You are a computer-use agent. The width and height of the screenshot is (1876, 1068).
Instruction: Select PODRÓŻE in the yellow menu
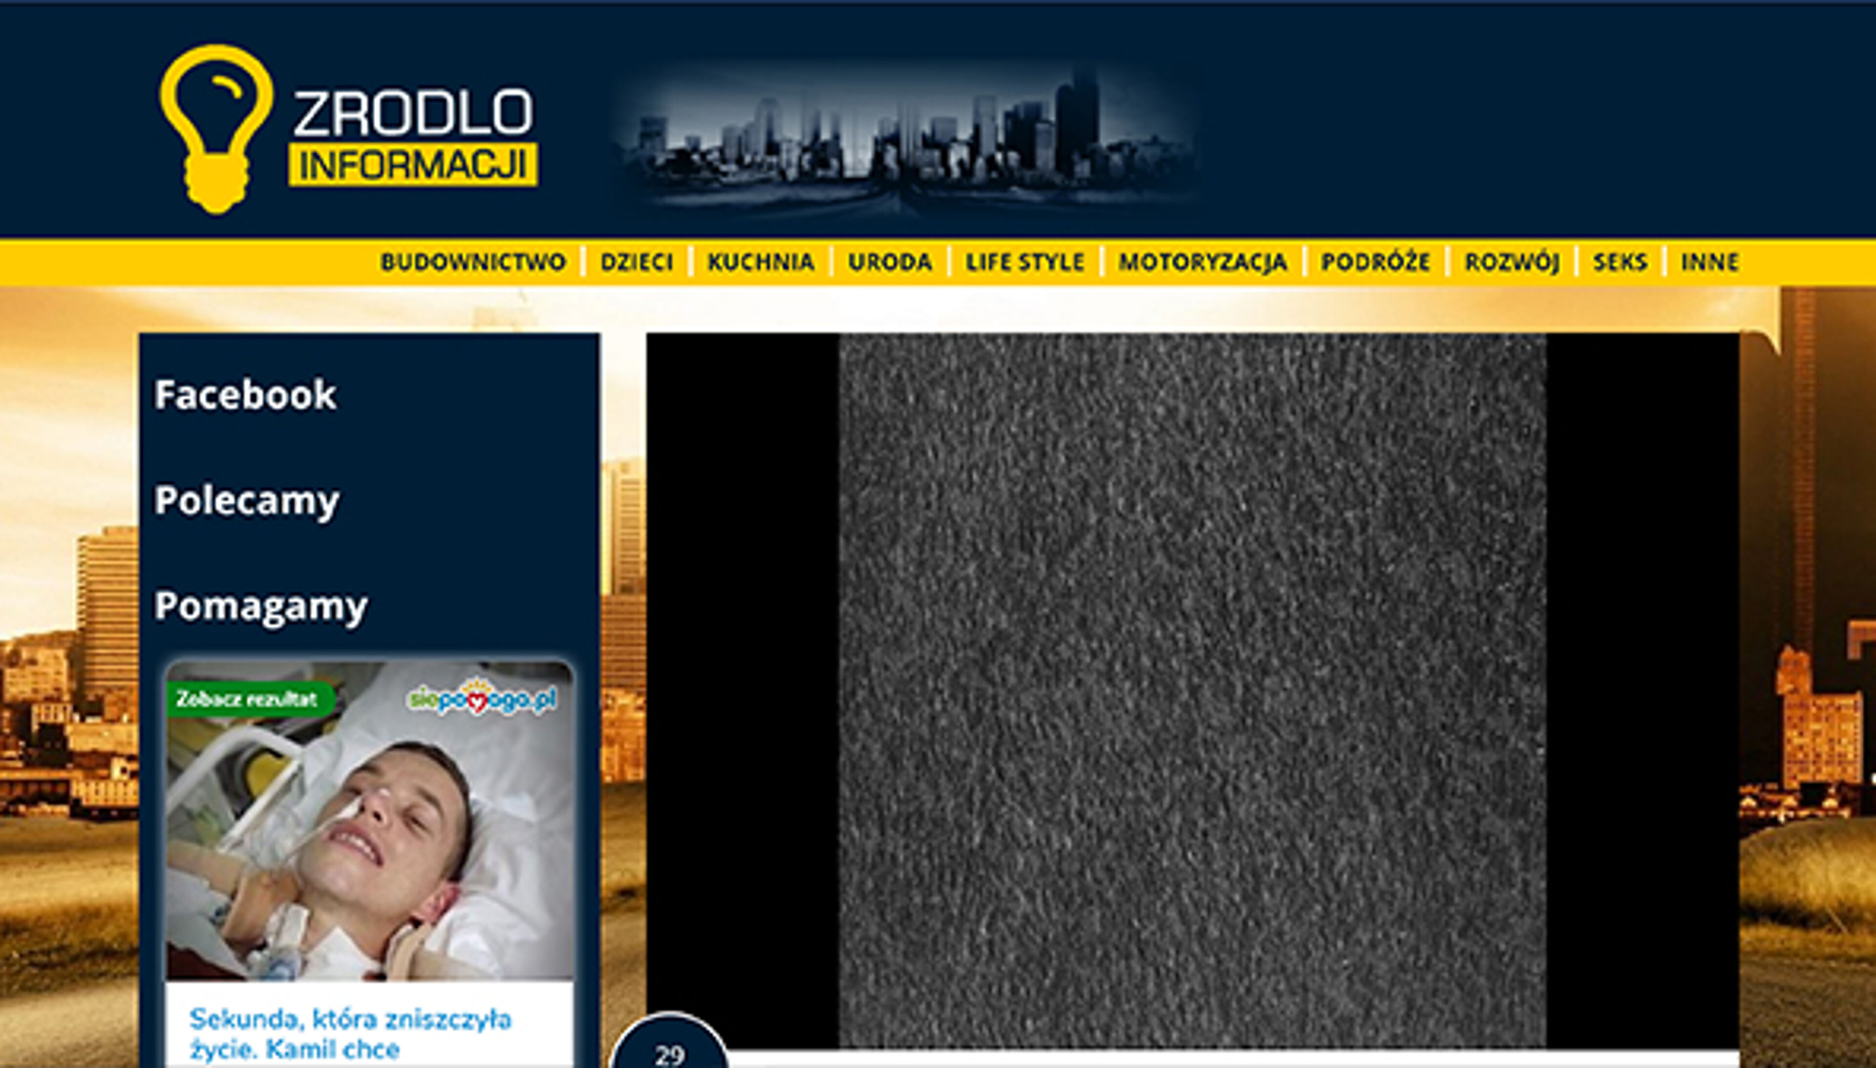coord(1375,262)
